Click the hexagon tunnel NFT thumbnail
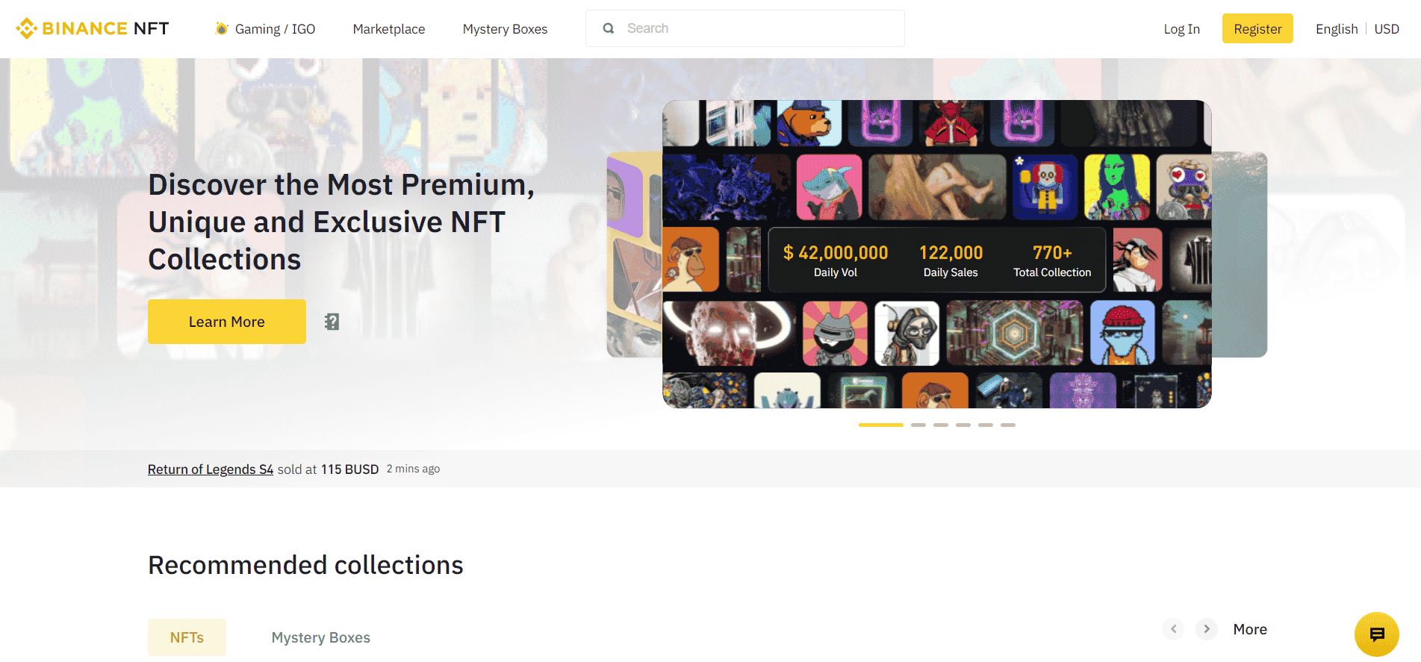This screenshot has height=662, width=1421. (1015, 334)
